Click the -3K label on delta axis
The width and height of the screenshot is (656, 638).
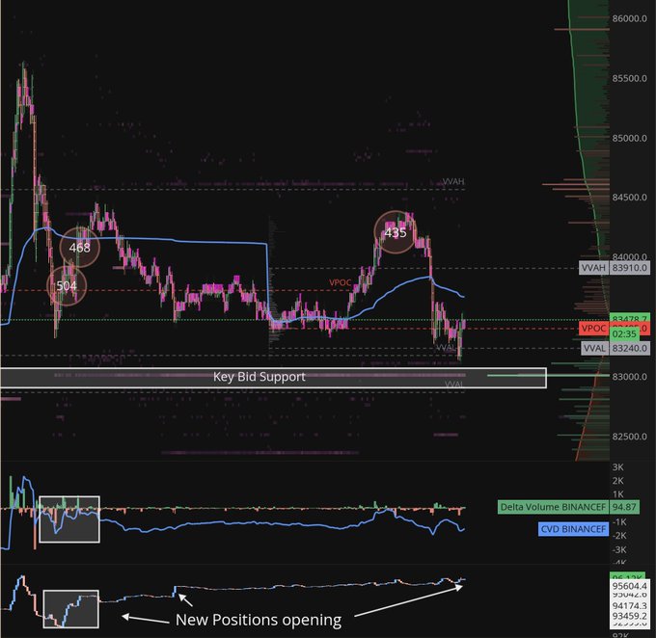pyautogui.click(x=619, y=549)
